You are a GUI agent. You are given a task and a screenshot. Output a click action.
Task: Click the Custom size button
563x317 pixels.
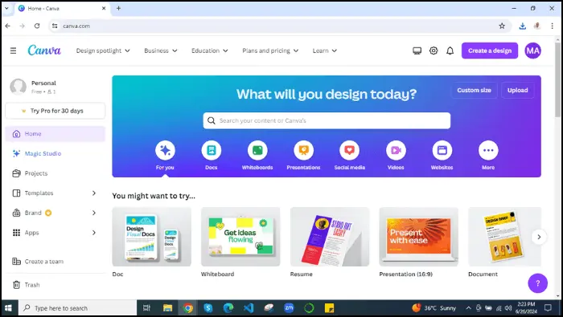(474, 90)
